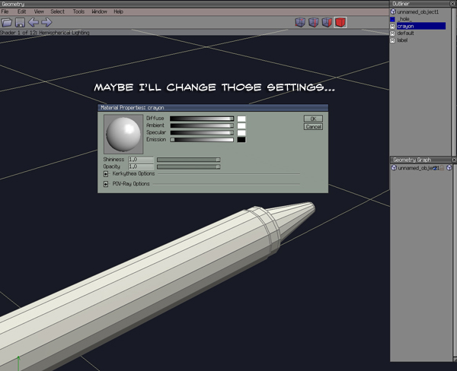The image size is (457, 371).
Task: Open the Help menu
Action: pos(118,11)
